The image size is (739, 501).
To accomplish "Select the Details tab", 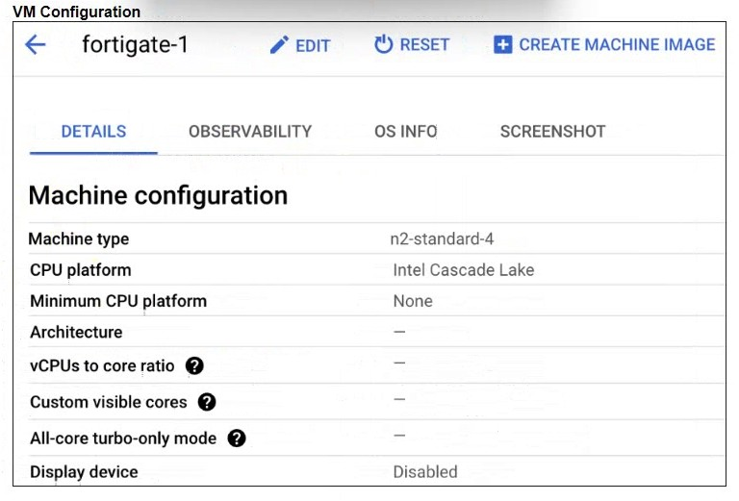I will (x=93, y=132).
